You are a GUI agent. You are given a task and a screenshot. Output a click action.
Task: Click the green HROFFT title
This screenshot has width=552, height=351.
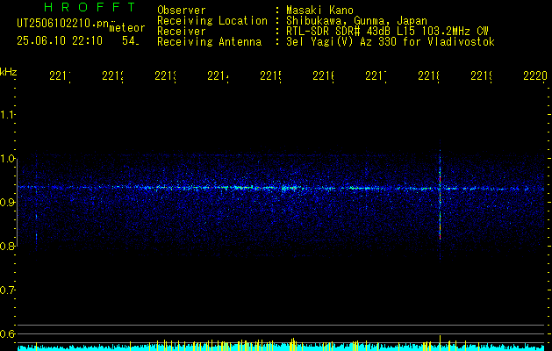90,7
